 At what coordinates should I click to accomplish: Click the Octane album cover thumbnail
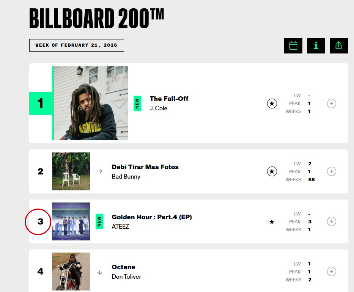click(71, 272)
